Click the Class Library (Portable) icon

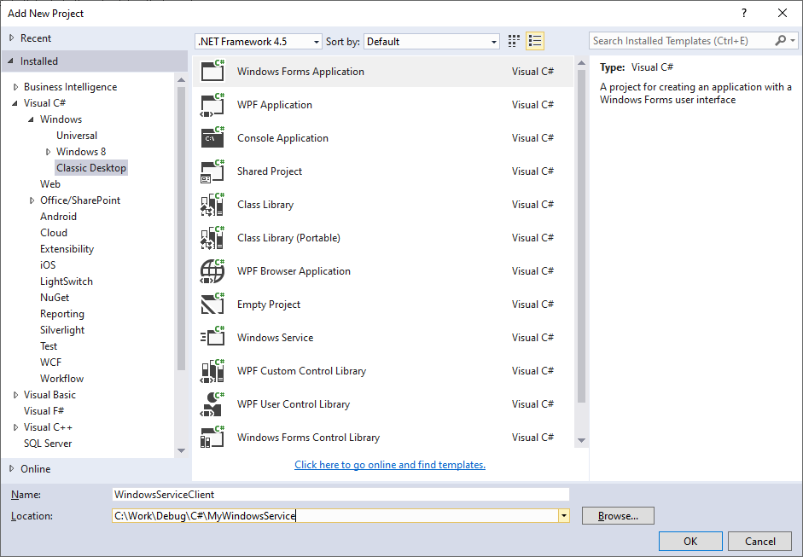pos(212,237)
